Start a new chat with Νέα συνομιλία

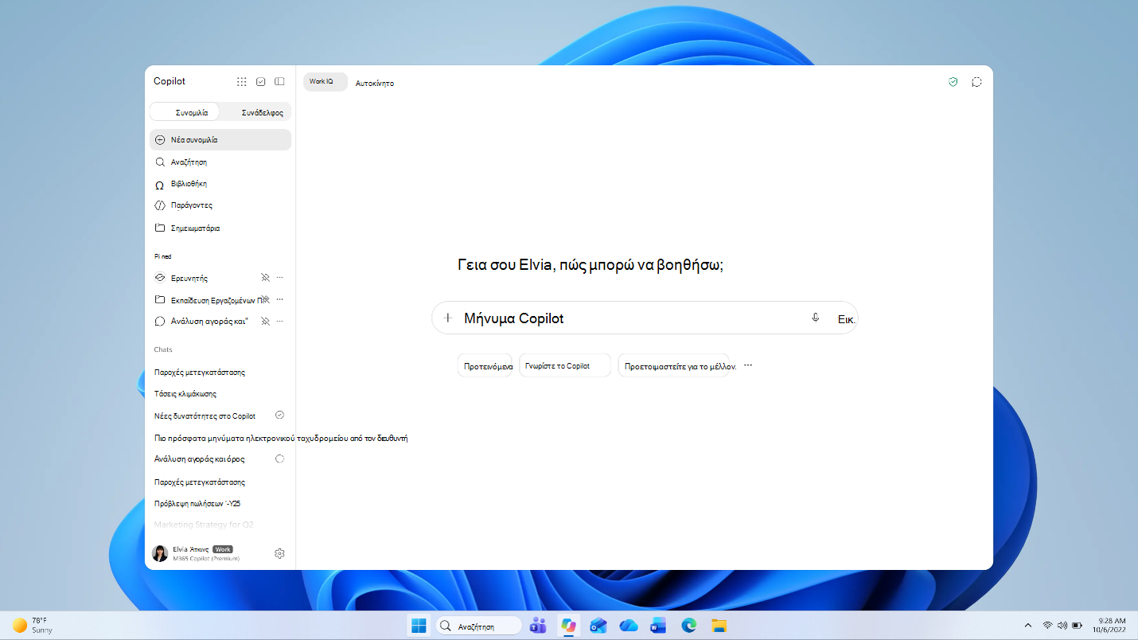(x=220, y=140)
